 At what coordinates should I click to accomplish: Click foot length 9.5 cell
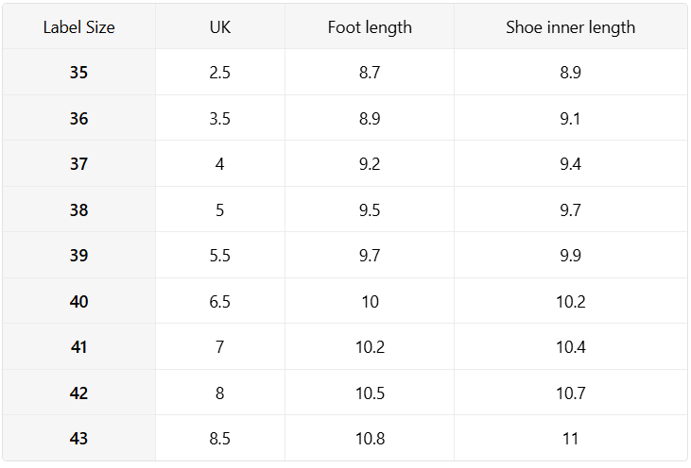point(370,209)
